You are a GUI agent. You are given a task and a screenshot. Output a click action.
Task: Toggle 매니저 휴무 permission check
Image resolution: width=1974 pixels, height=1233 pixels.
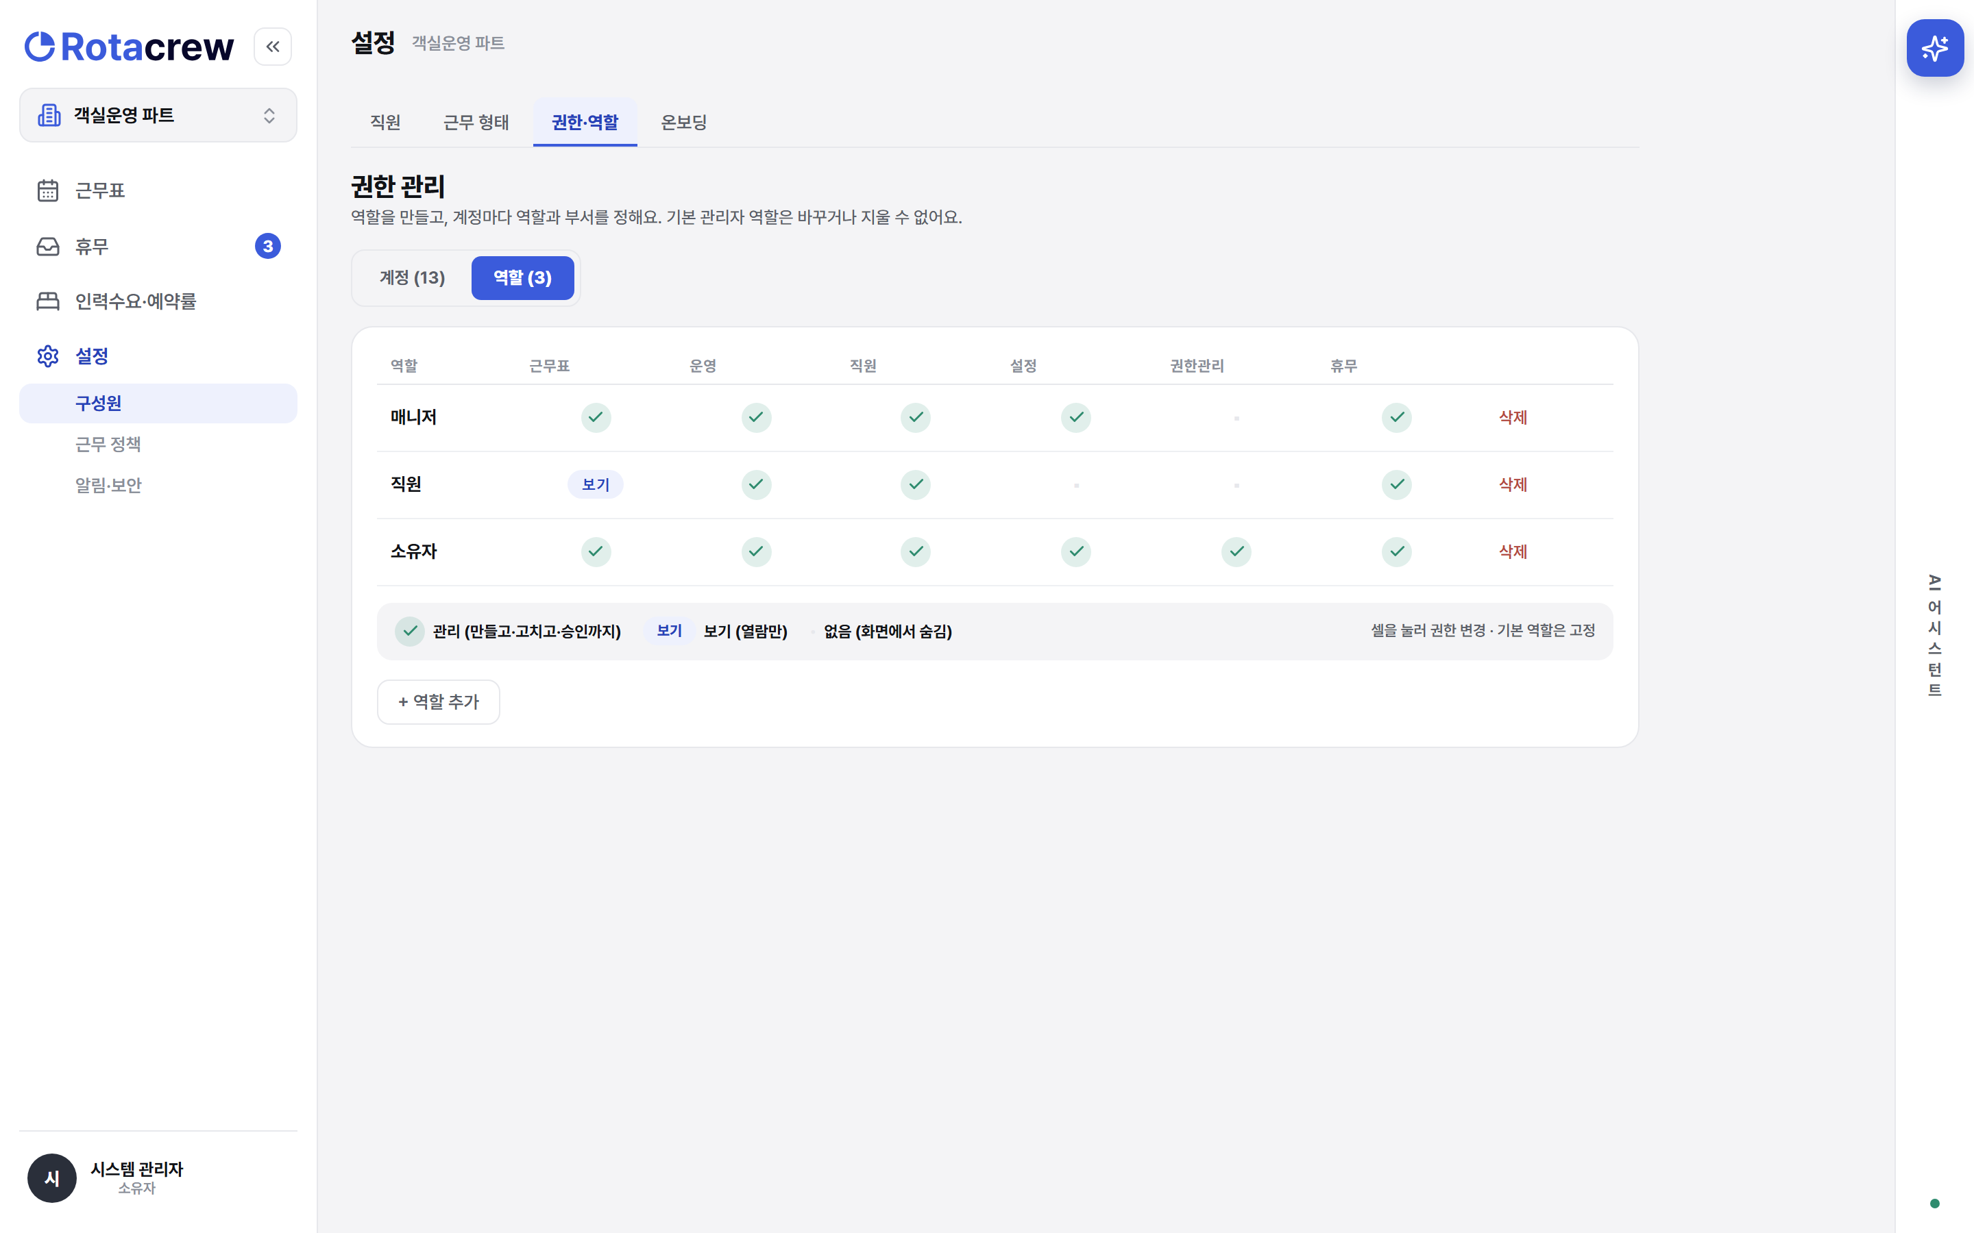click(1396, 418)
